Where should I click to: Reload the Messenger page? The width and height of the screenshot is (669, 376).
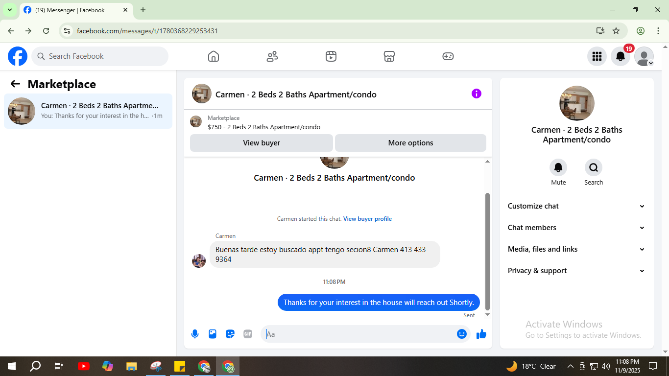(x=46, y=31)
